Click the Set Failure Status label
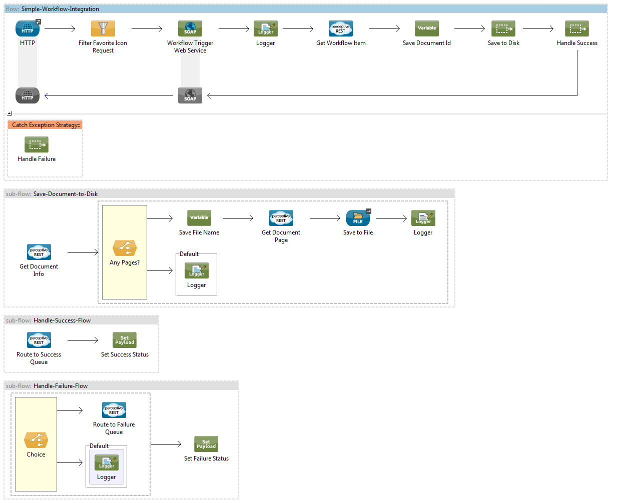 (206, 458)
